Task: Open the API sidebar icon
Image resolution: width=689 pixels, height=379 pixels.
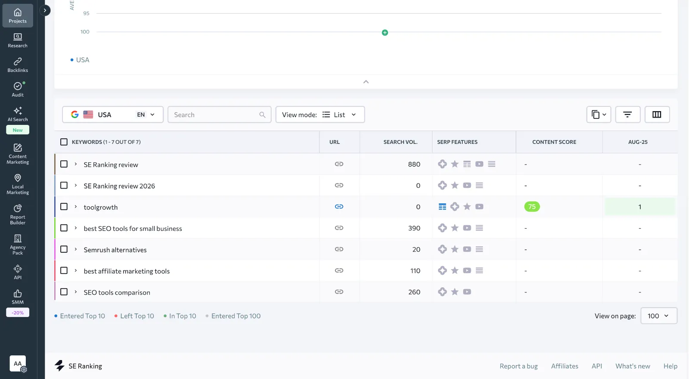Action: [18, 272]
